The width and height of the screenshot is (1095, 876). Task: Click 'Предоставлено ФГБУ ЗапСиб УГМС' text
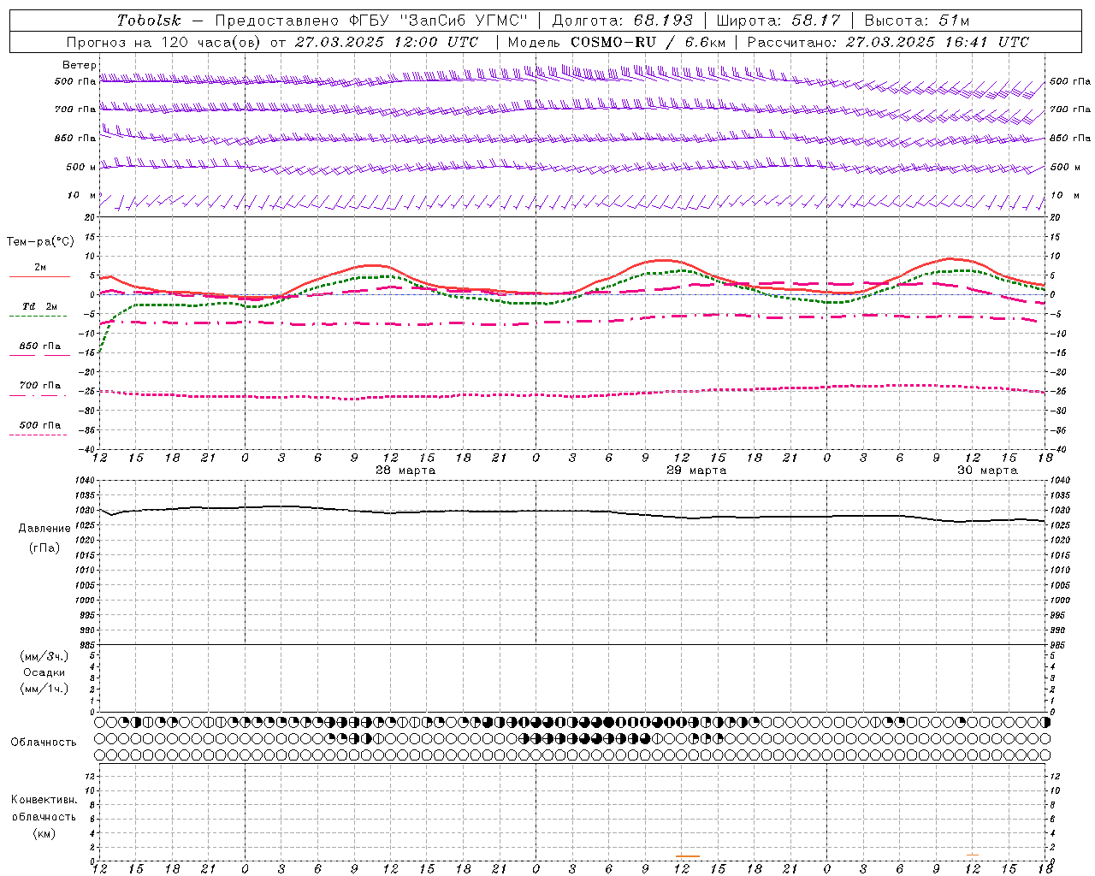click(371, 21)
